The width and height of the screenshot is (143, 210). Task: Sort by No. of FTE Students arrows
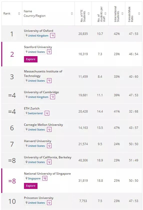[x=88, y=14]
